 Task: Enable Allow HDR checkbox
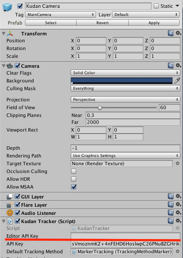click(x=74, y=179)
